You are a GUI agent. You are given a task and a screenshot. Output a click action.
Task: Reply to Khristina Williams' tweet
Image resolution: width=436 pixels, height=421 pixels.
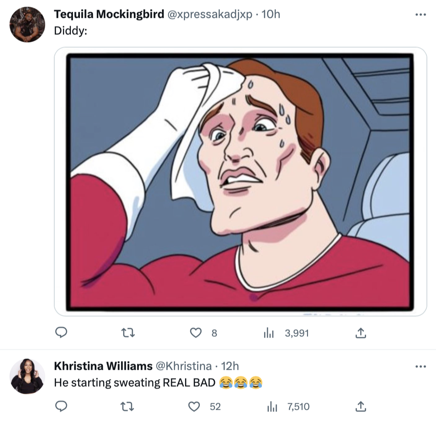click(x=62, y=406)
